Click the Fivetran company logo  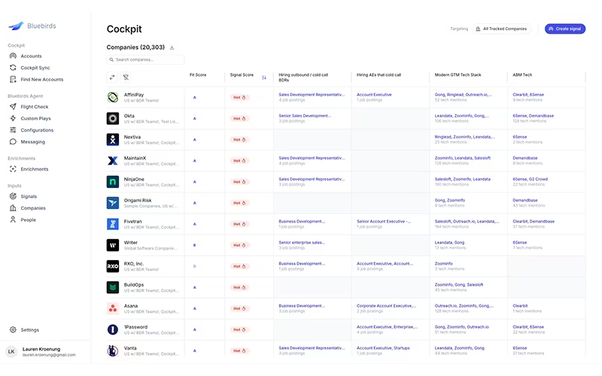pyautogui.click(x=112, y=224)
